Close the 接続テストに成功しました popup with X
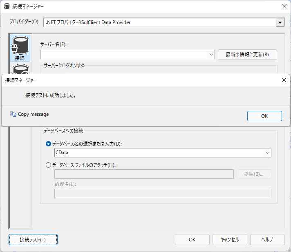The image size is (291, 252). pos(284,80)
